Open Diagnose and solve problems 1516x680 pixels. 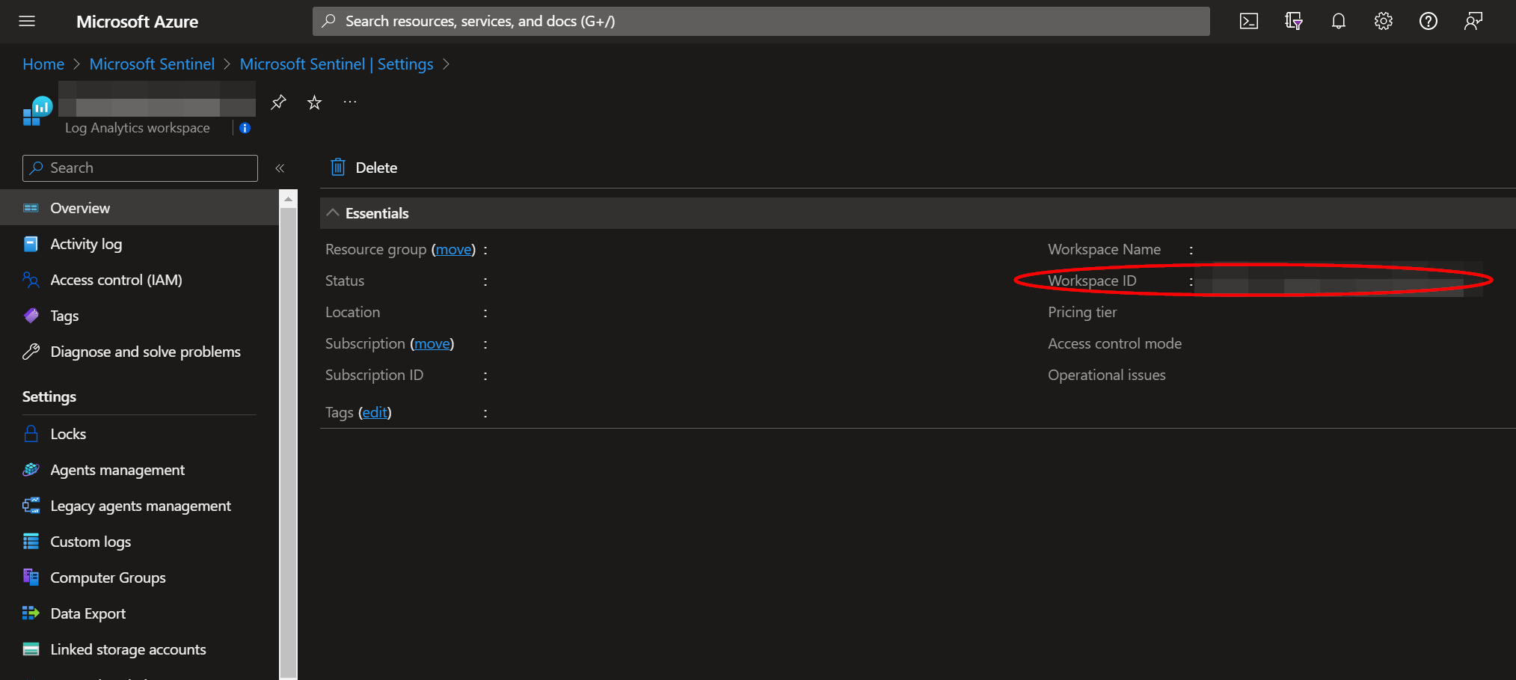(x=139, y=352)
